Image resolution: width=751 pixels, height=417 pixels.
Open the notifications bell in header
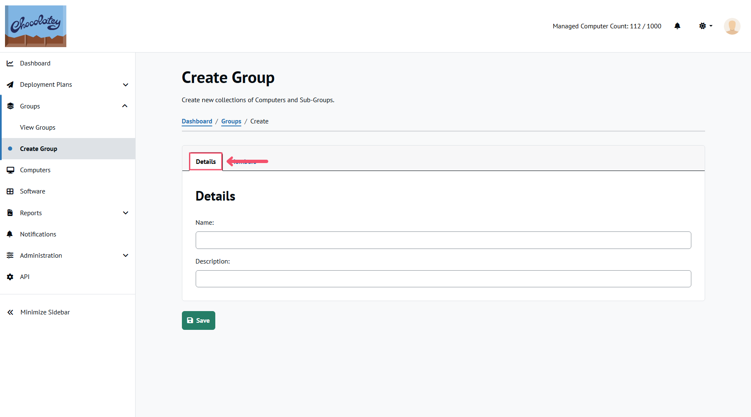coord(677,26)
